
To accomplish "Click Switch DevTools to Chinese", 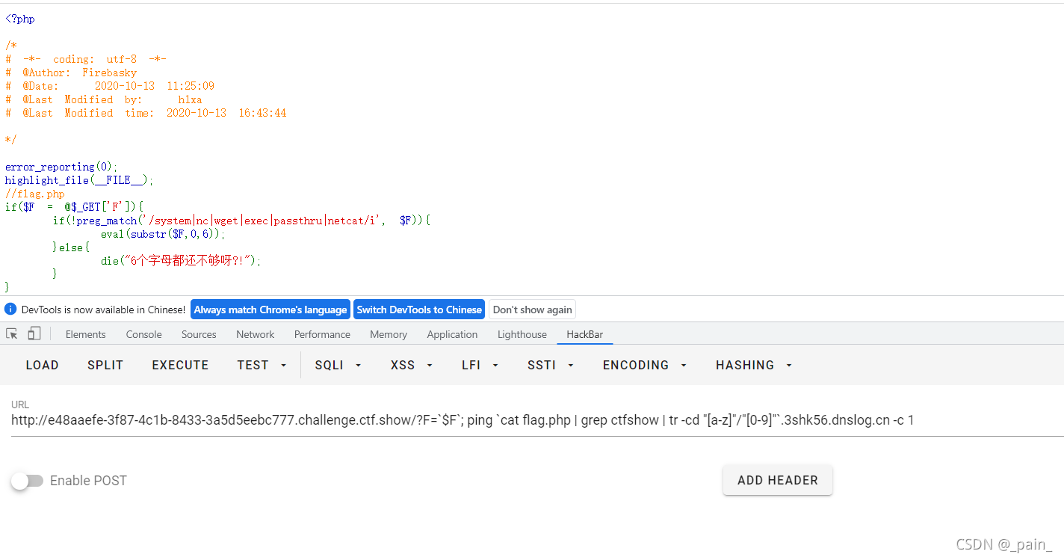I will pyautogui.click(x=419, y=310).
